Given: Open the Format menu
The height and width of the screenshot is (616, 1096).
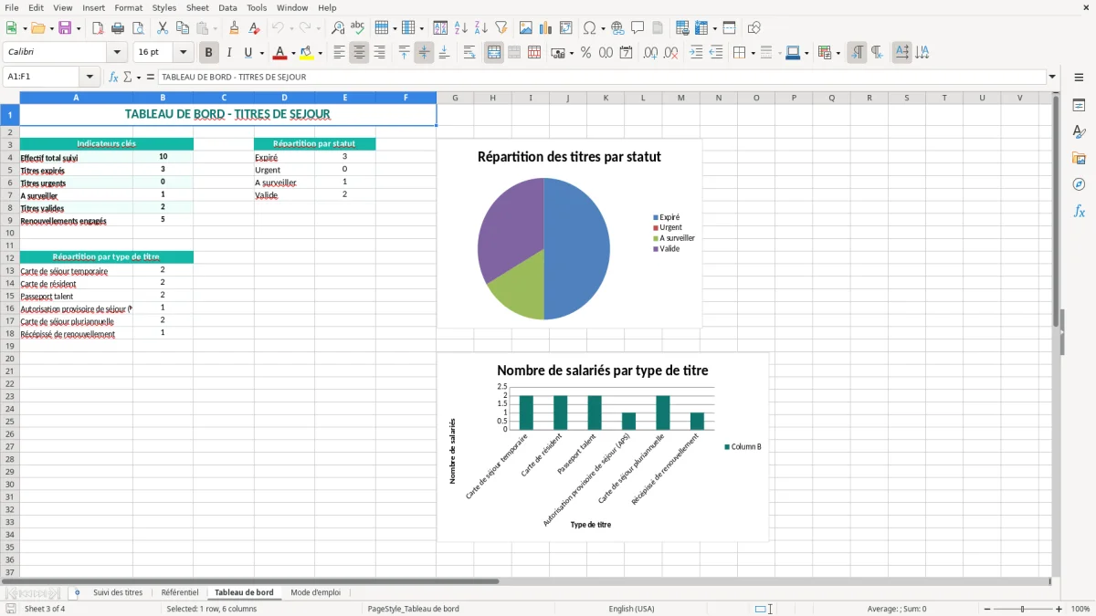Looking at the screenshot, I should coord(128,7).
